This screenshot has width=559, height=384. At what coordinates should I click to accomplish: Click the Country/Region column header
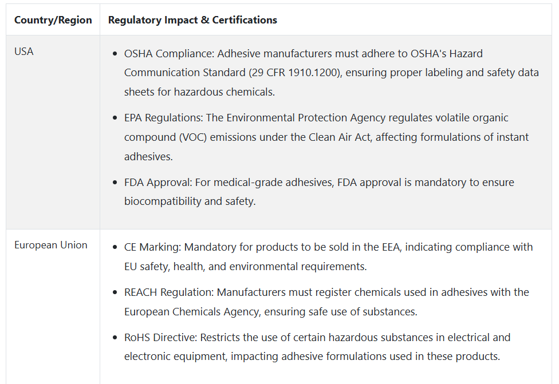click(53, 20)
